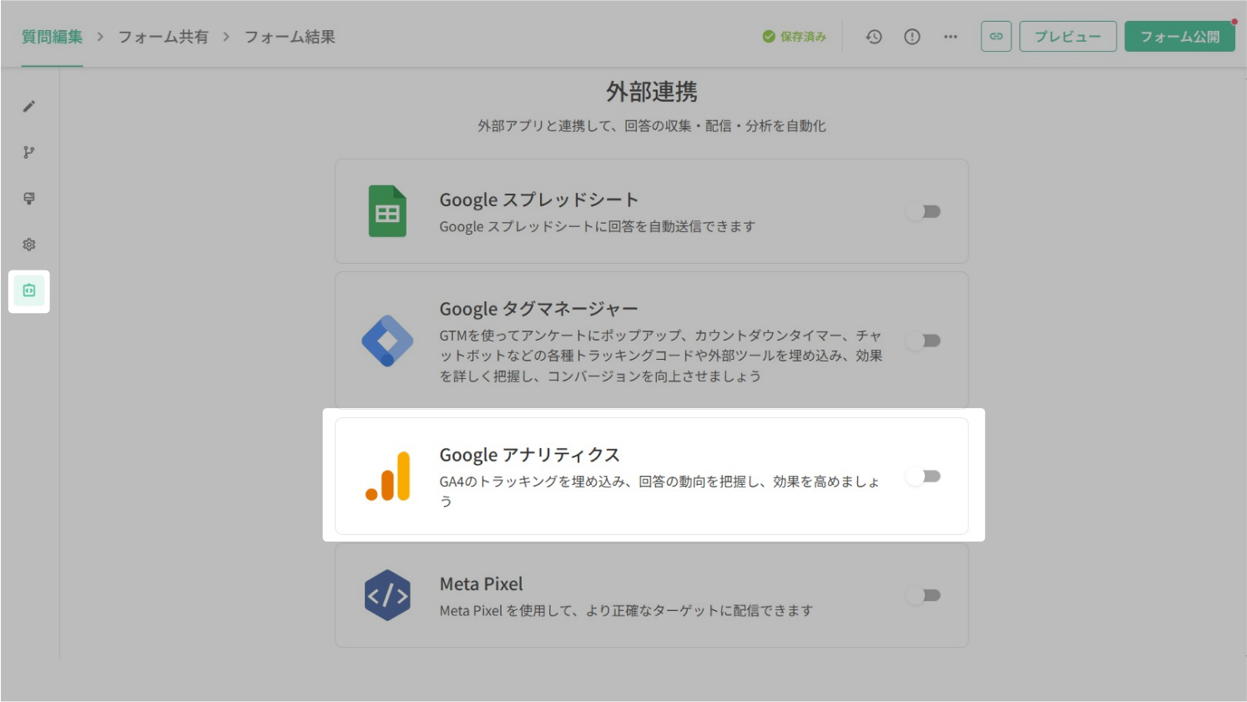Click the Google スプレッドシート title text

pos(539,200)
